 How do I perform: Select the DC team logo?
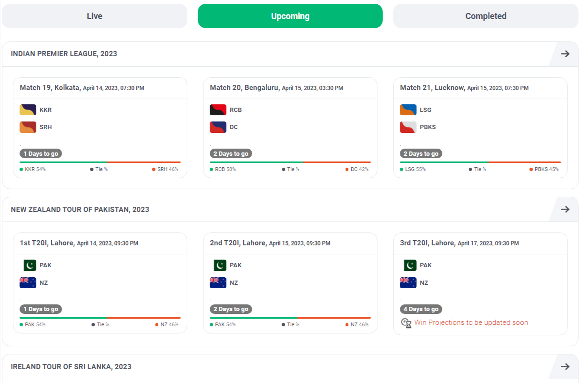(x=217, y=127)
